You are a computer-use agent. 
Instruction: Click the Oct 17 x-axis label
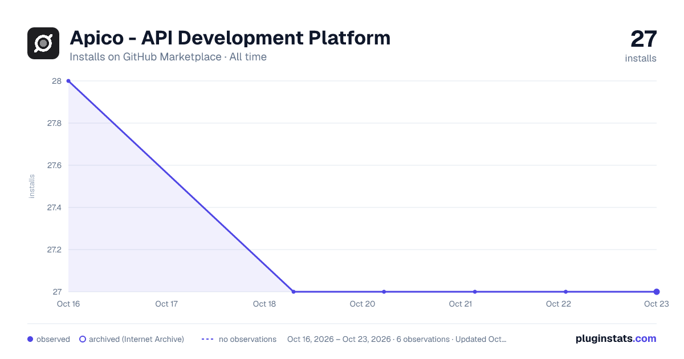coord(166,304)
